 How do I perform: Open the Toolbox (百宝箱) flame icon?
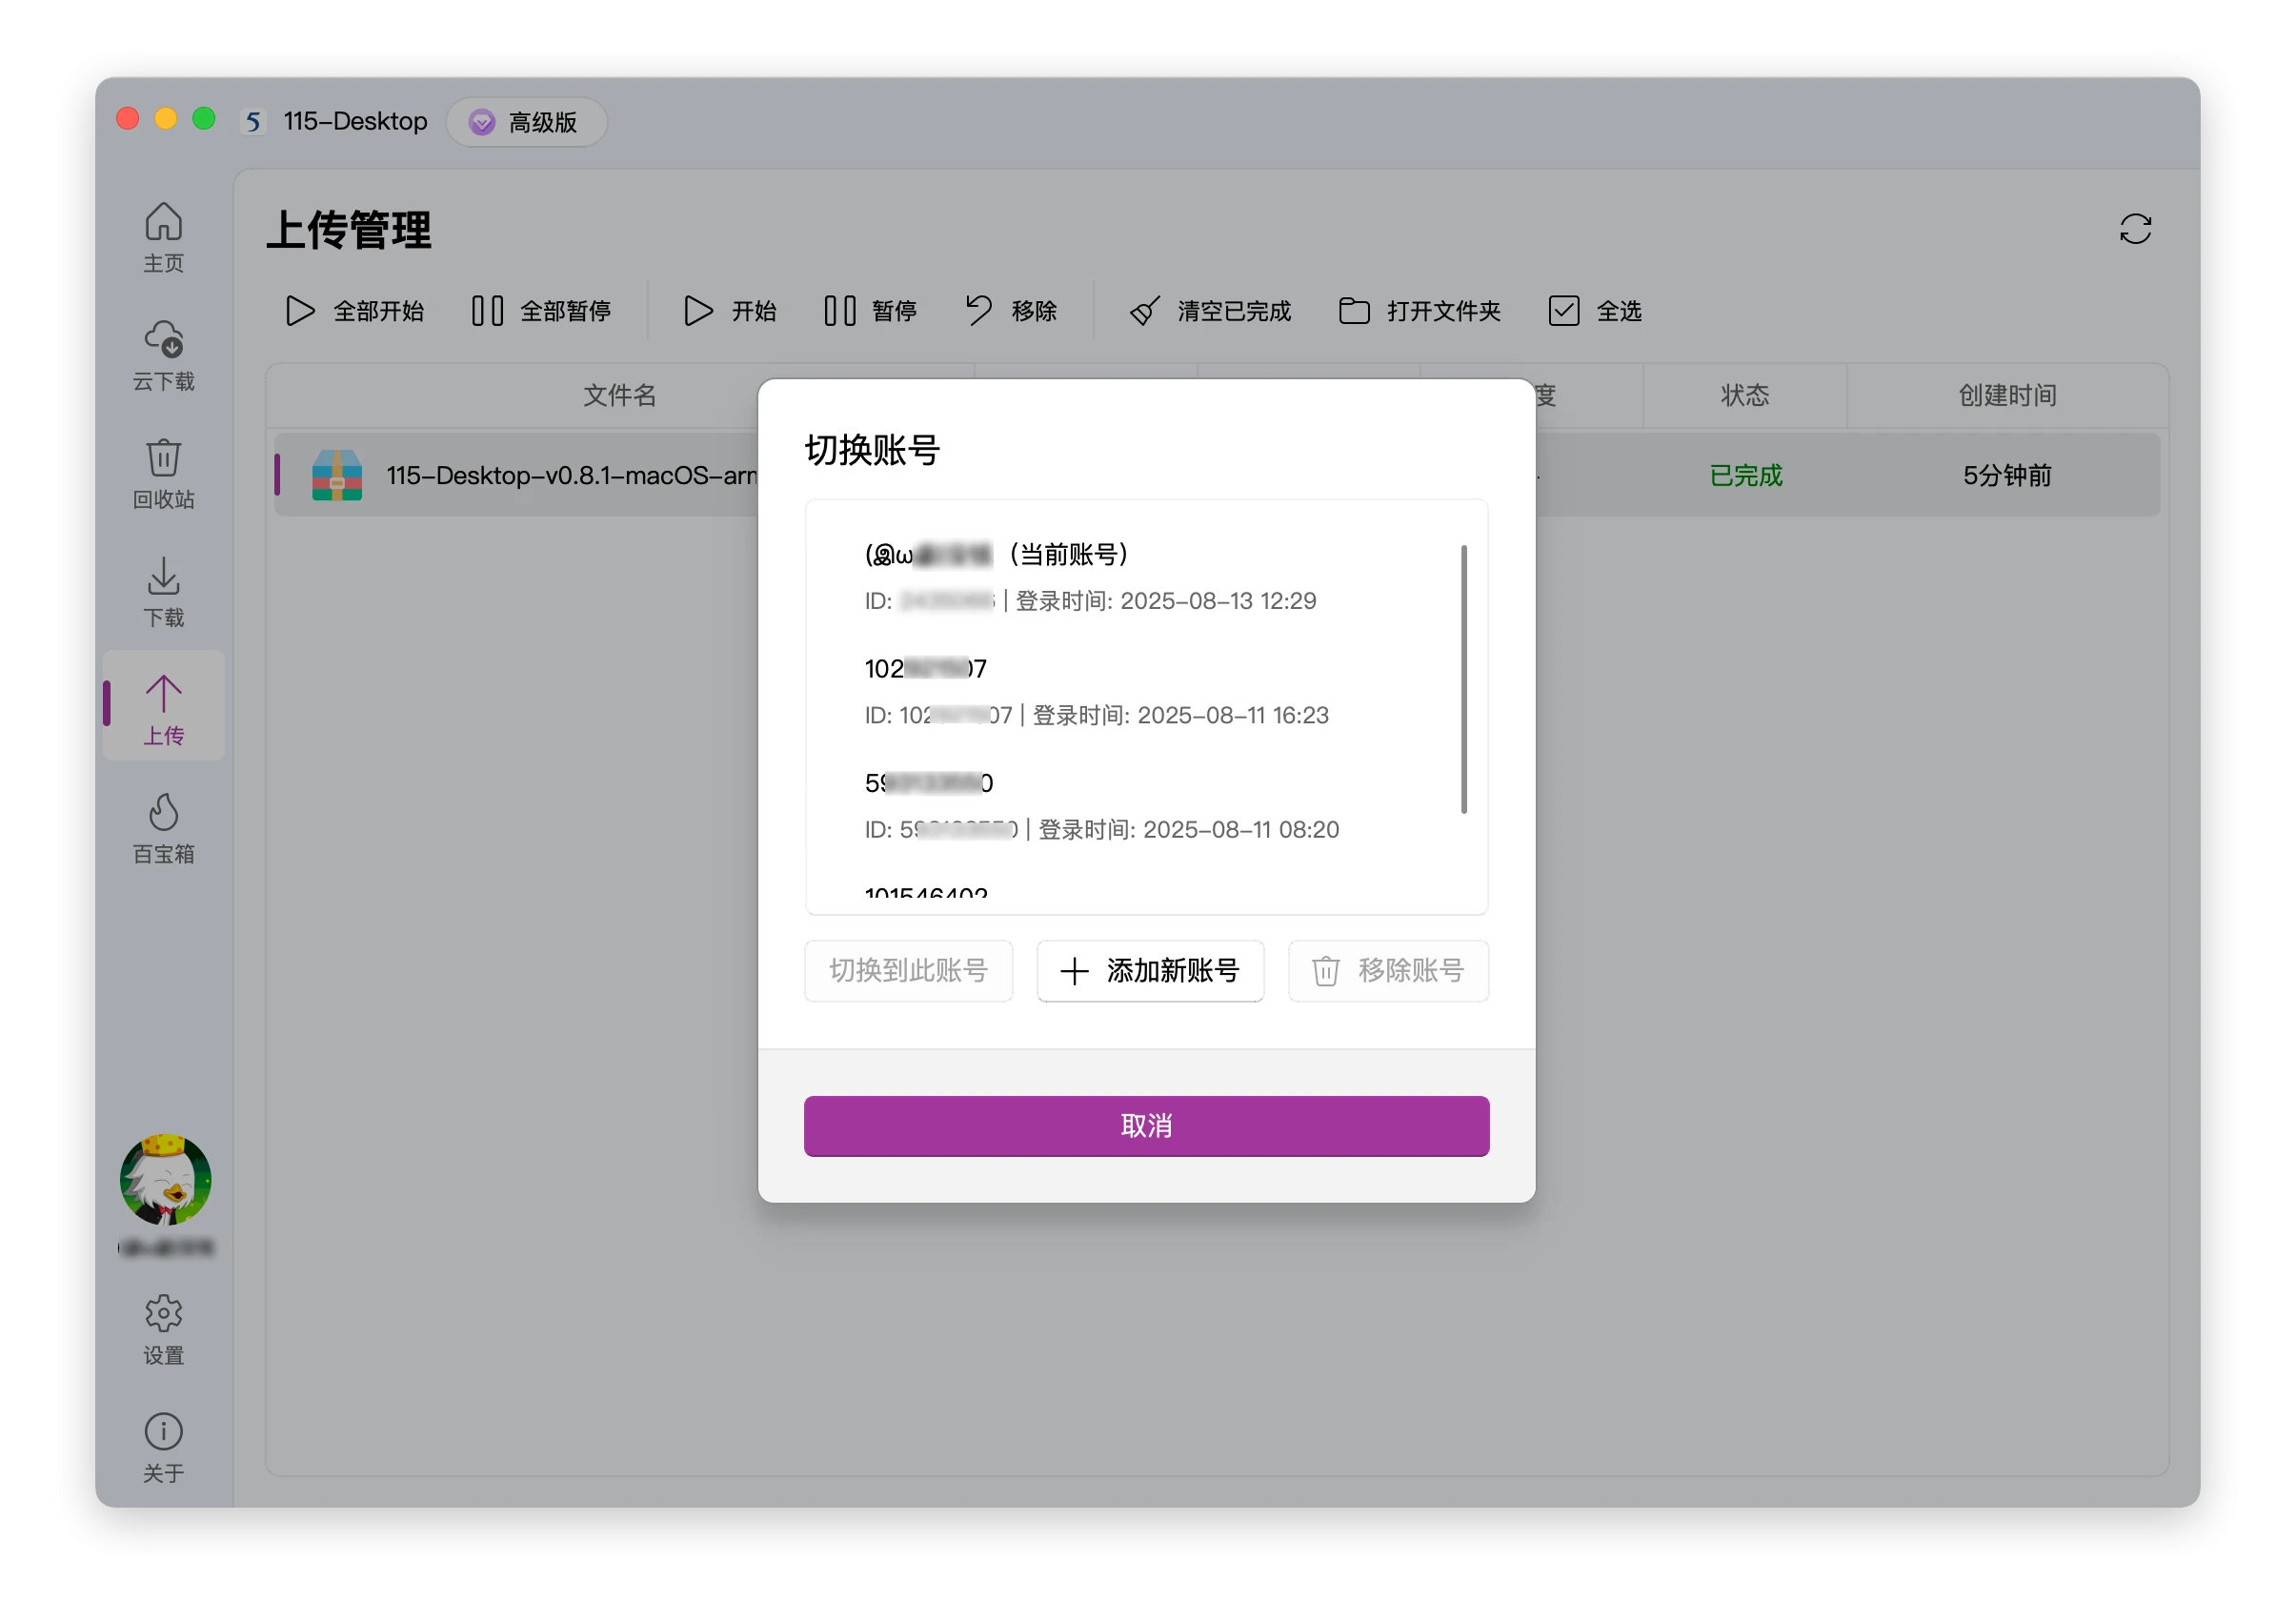click(163, 826)
